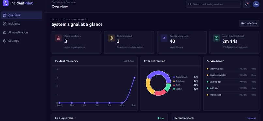Open notifications bell
263x121 pixels.
247,4
